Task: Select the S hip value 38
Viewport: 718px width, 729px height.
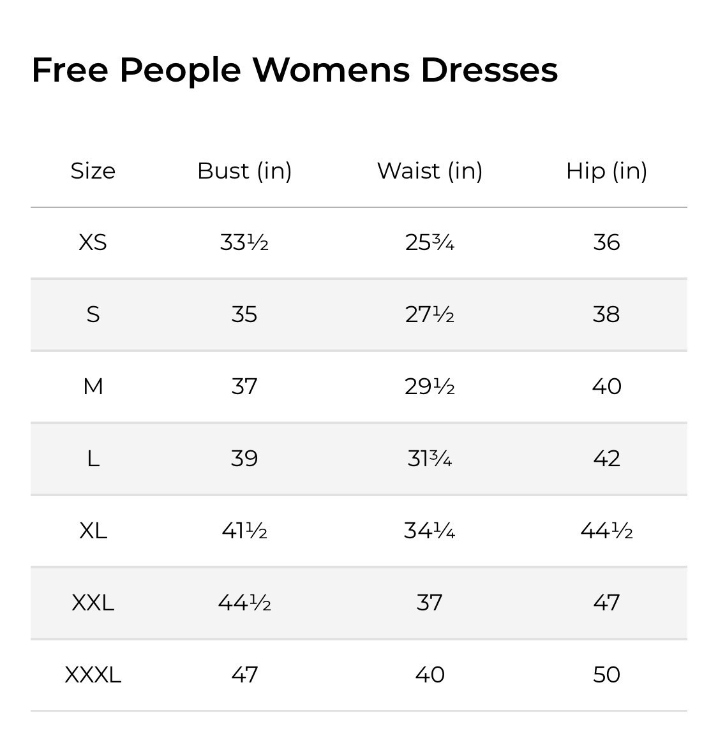Action: click(606, 315)
